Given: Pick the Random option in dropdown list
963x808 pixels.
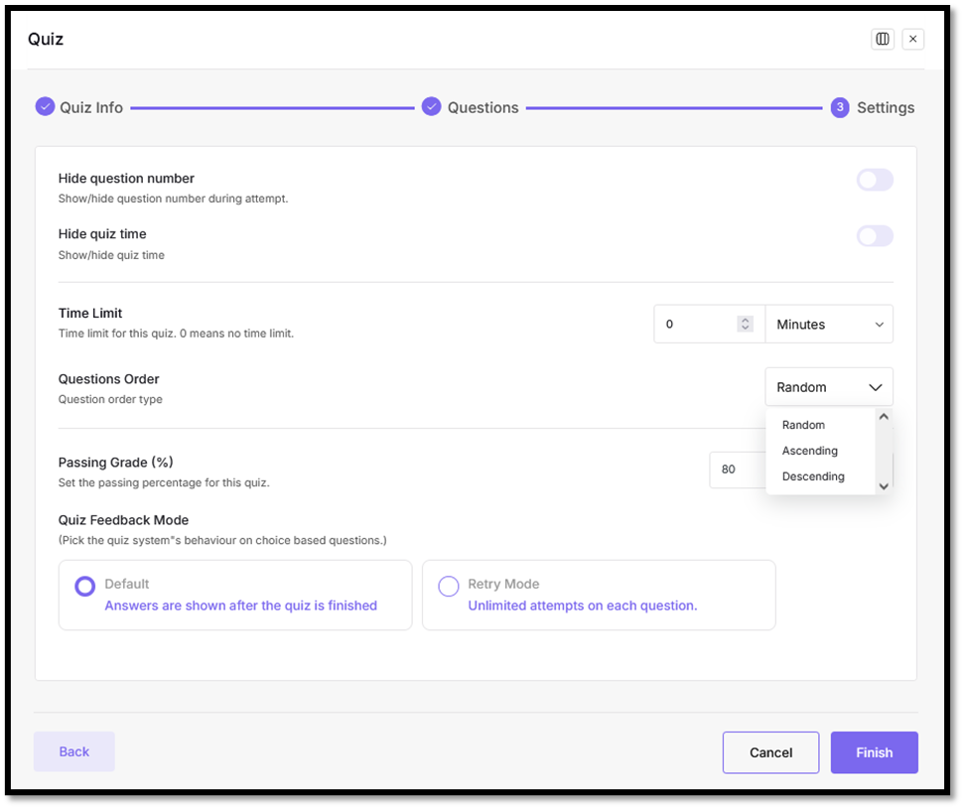Looking at the screenshot, I should click(x=803, y=425).
